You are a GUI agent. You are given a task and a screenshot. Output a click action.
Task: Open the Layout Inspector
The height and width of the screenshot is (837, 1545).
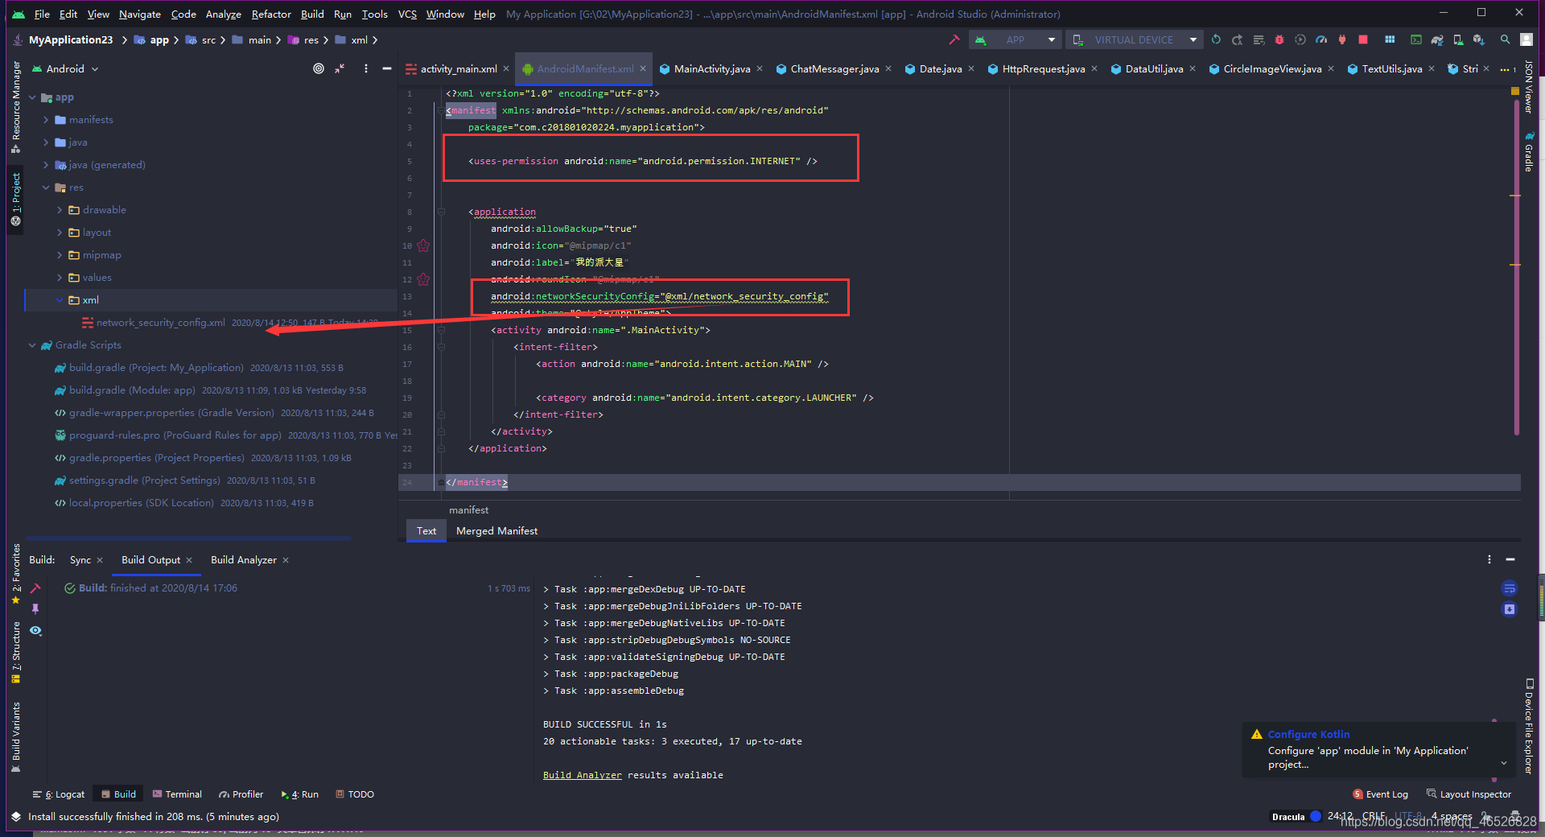(1469, 794)
